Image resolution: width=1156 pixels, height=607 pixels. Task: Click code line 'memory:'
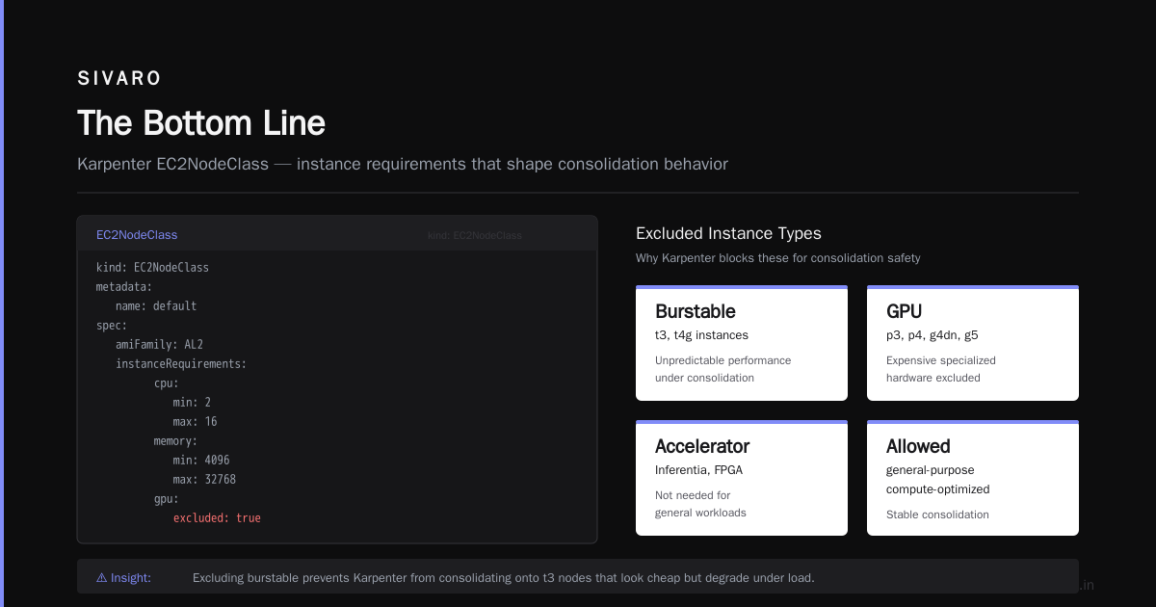[175, 440]
